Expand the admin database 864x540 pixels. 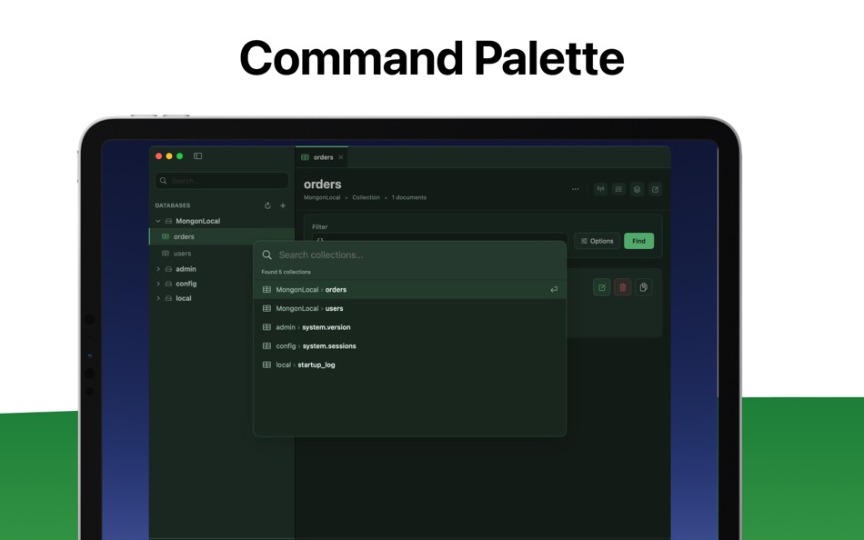point(158,269)
